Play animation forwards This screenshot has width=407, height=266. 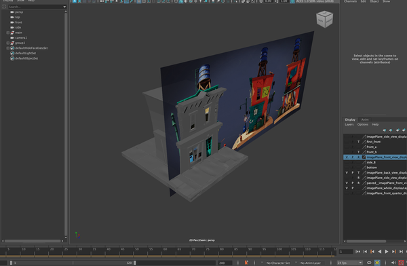(x=387, y=252)
